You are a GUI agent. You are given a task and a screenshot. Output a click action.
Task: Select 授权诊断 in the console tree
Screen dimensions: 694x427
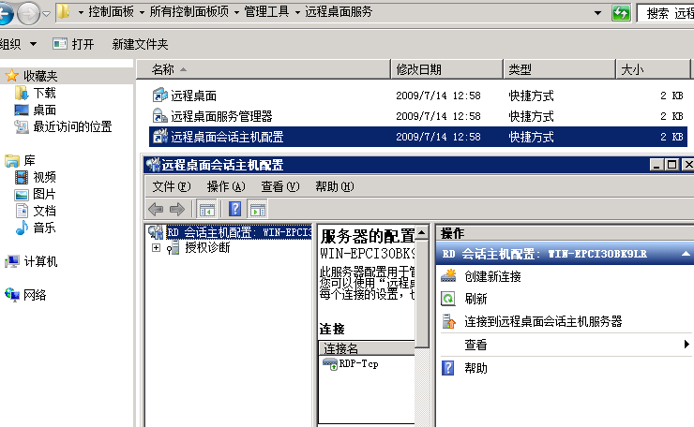point(207,247)
